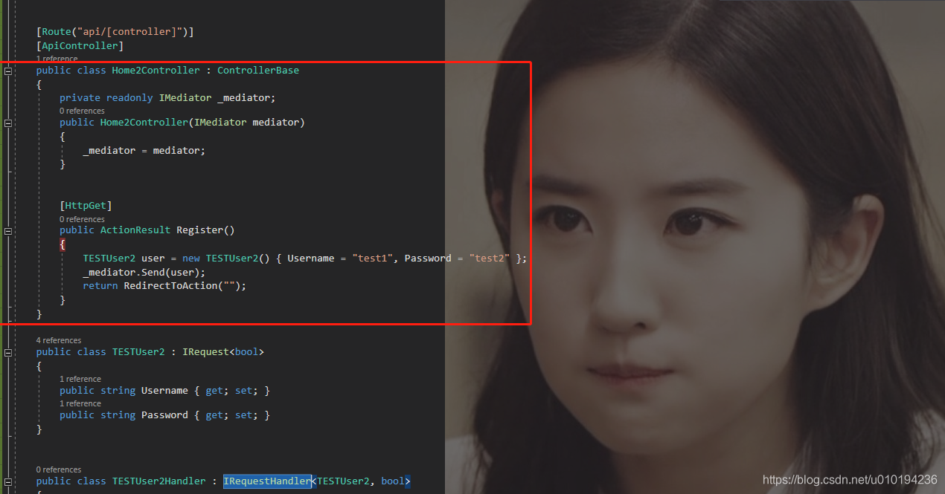This screenshot has height=494, width=945.
Task: Click the ApiController attribute
Action: 80,46
